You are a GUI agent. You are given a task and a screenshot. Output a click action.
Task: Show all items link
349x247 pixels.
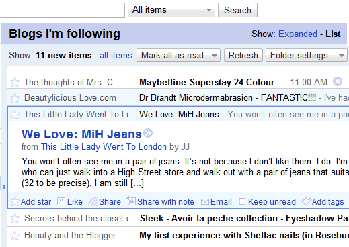pos(116,55)
